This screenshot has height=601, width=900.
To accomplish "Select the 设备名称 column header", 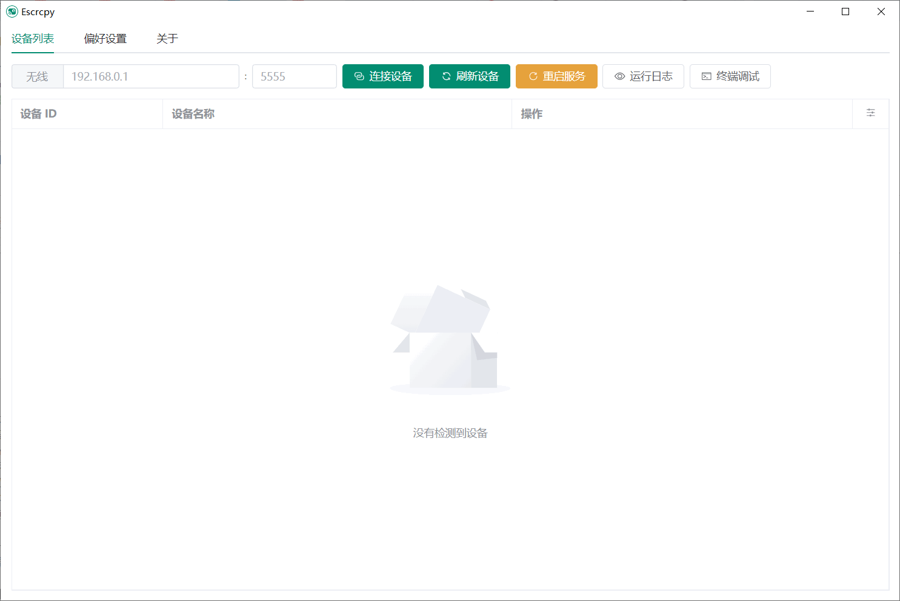I will [193, 114].
